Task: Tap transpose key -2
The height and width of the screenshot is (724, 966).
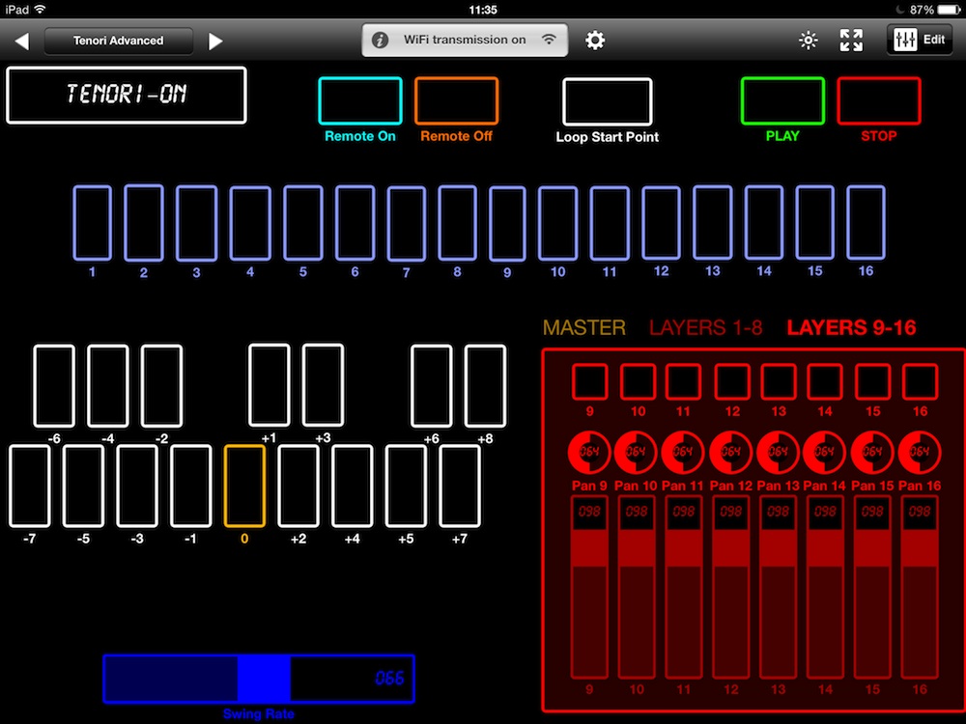Action: (x=161, y=386)
